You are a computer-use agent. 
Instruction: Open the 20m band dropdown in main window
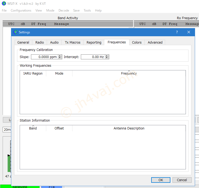(7, 130)
